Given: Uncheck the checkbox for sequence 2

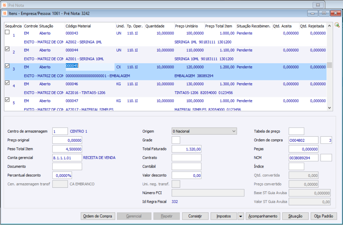Looking at the screenshot, I should pos(8,49).
